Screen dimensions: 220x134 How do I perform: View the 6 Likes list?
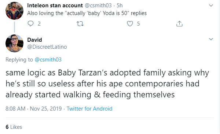(14, 127)
